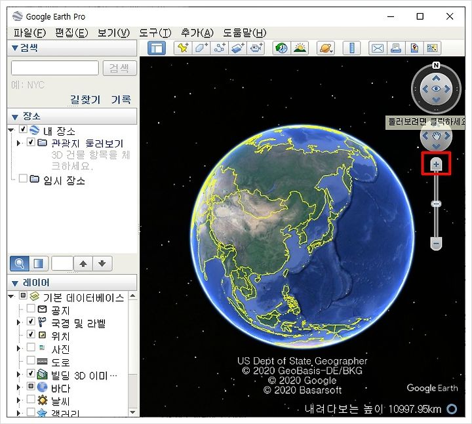The image size is (472, 424).
Task: Open the 길찾기 directions link
Action: (x=85, y=100)
